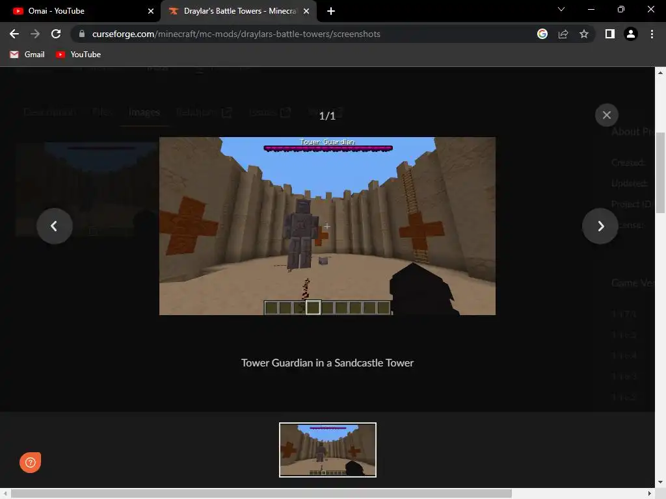This screenshot has width=666, height=499.
Task: Select the Sandcastle Tower thumbnail
Action: pyautogui.click(x=328, y=450)
